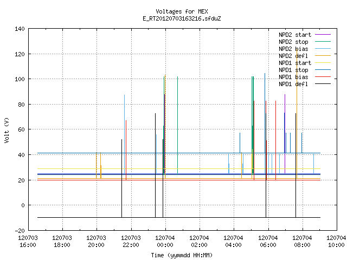
Task: Click the 140 y-axis tick label
Action: pos(20,29)
